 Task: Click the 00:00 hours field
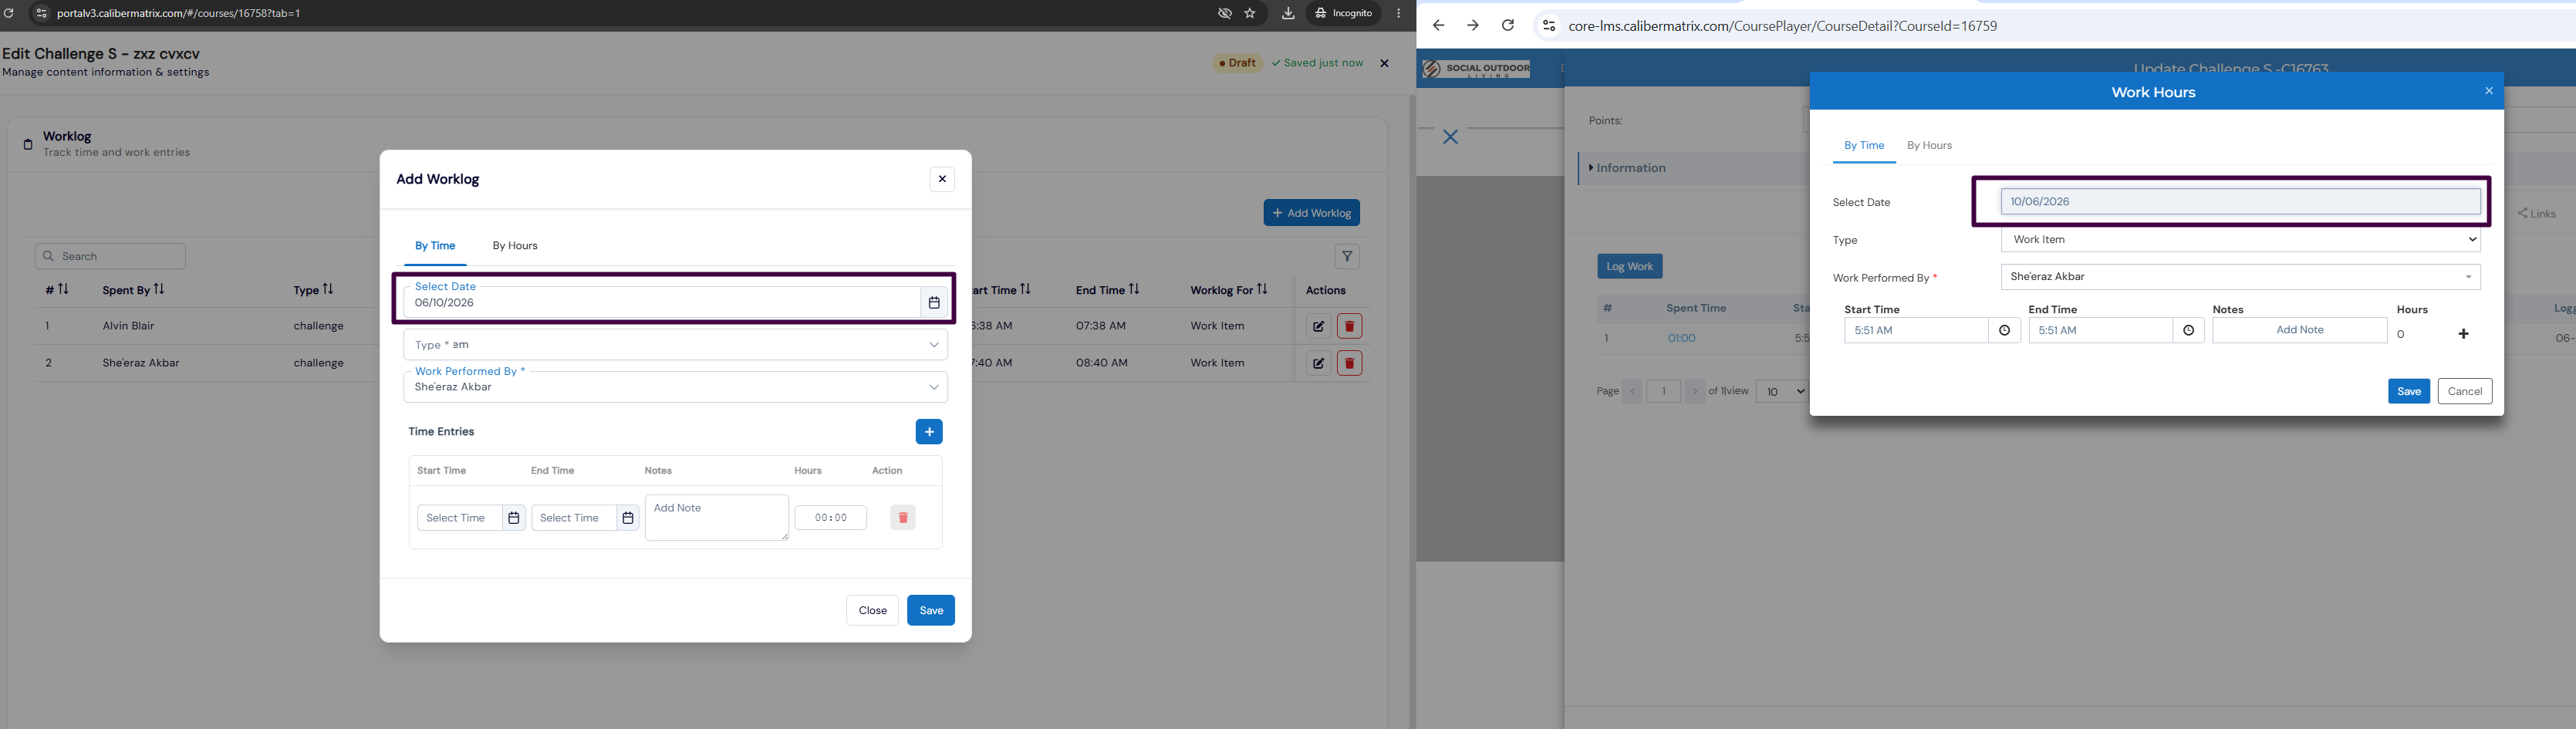830,518
